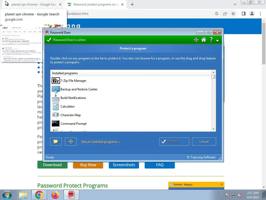The height and width of the screenshot is (200, 266).
Task: Click the network tray icon
Action: (x=234, y=195)
